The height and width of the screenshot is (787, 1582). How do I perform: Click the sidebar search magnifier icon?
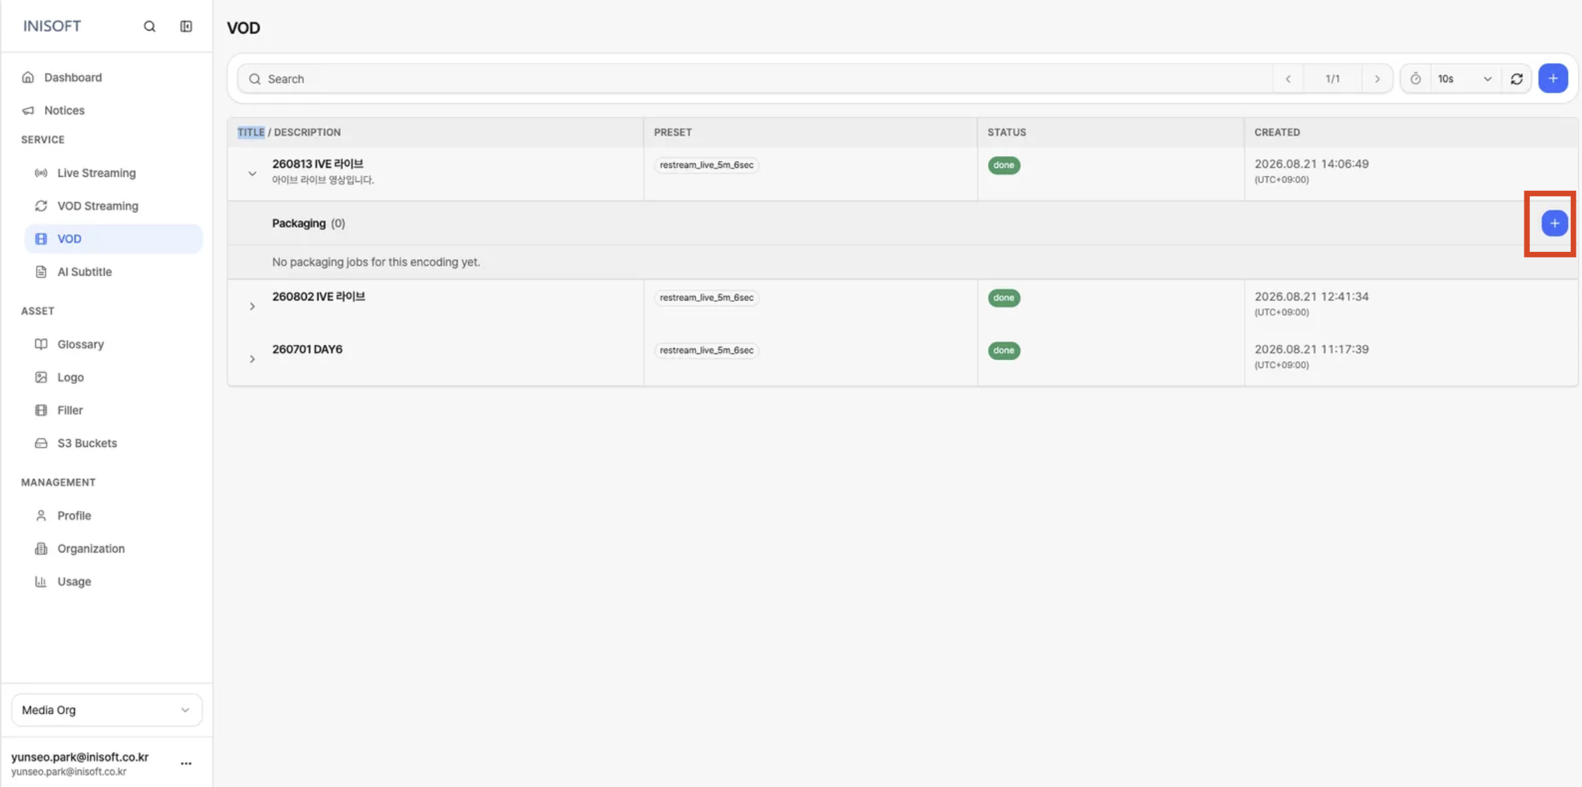click(149, 26)
